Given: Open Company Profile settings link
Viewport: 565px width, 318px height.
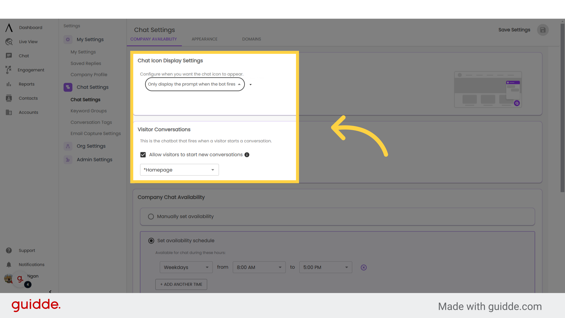Looking at the screenshot, I should pos(89,75).
